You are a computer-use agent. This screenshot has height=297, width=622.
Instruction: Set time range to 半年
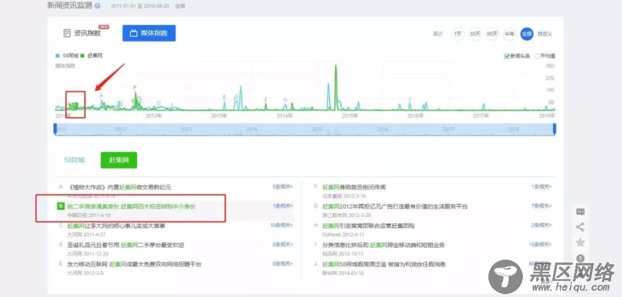pos(509,34)
